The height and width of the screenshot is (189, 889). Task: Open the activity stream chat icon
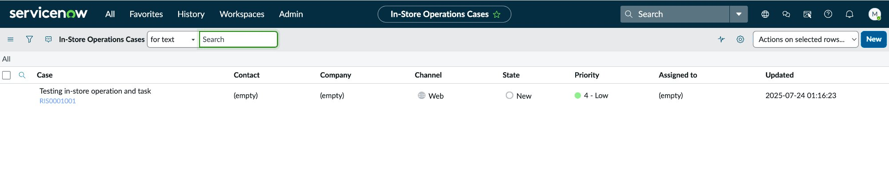click(x=48, y=39)
